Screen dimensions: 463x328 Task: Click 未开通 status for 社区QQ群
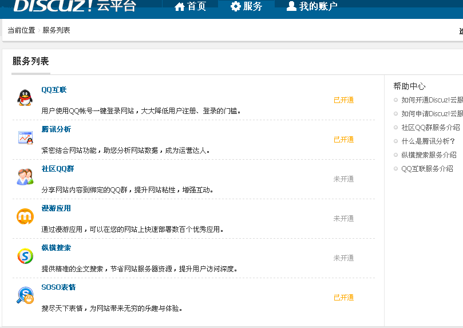[x=344, y=179]
